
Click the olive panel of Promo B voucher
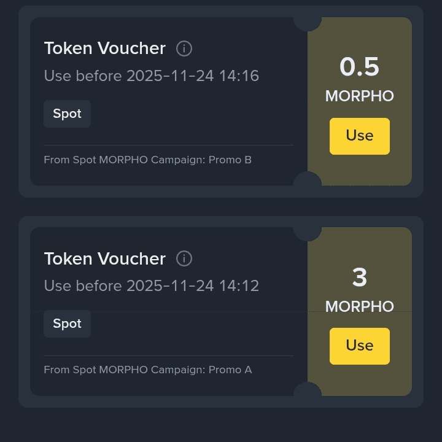[399, 166]
